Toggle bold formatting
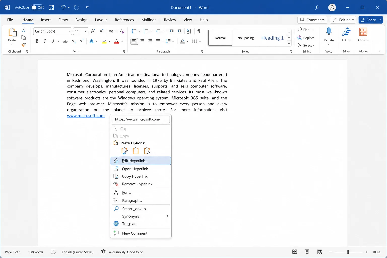Viewport: 387px width, 258px height. point(37,41)
